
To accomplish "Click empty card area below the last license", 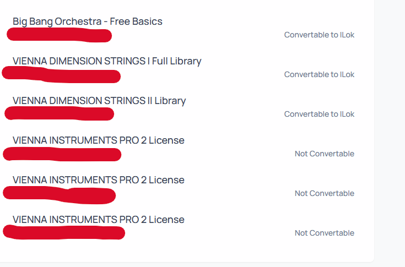I will (x=186, y=252).
